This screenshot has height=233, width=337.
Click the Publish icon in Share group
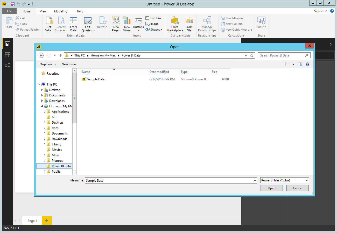pyautogui.click(x=261, y=23)
